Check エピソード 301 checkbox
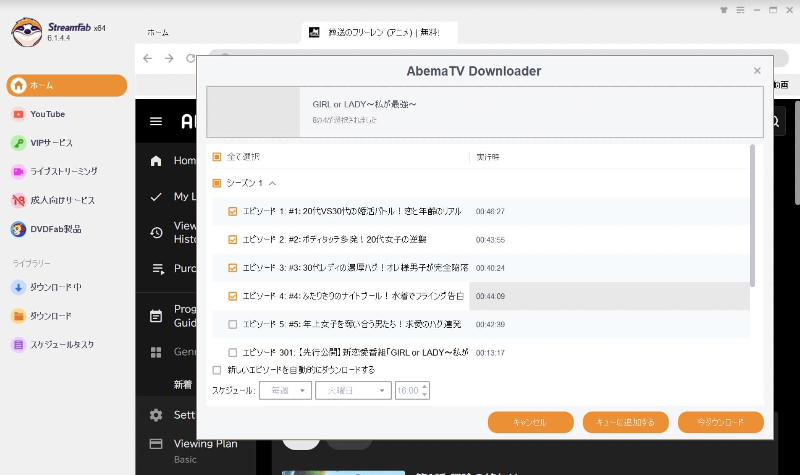The image size is (800, 475). click(233, 353)
